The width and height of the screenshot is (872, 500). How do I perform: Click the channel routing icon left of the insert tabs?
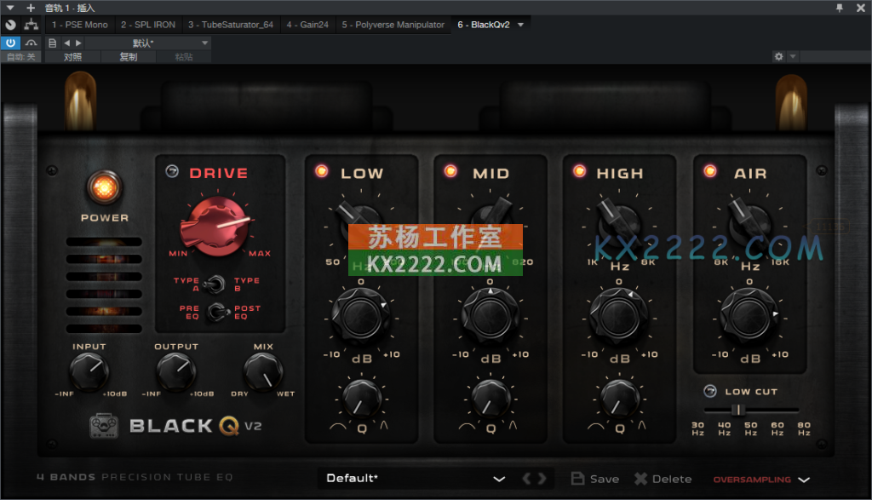pos(32,25)
